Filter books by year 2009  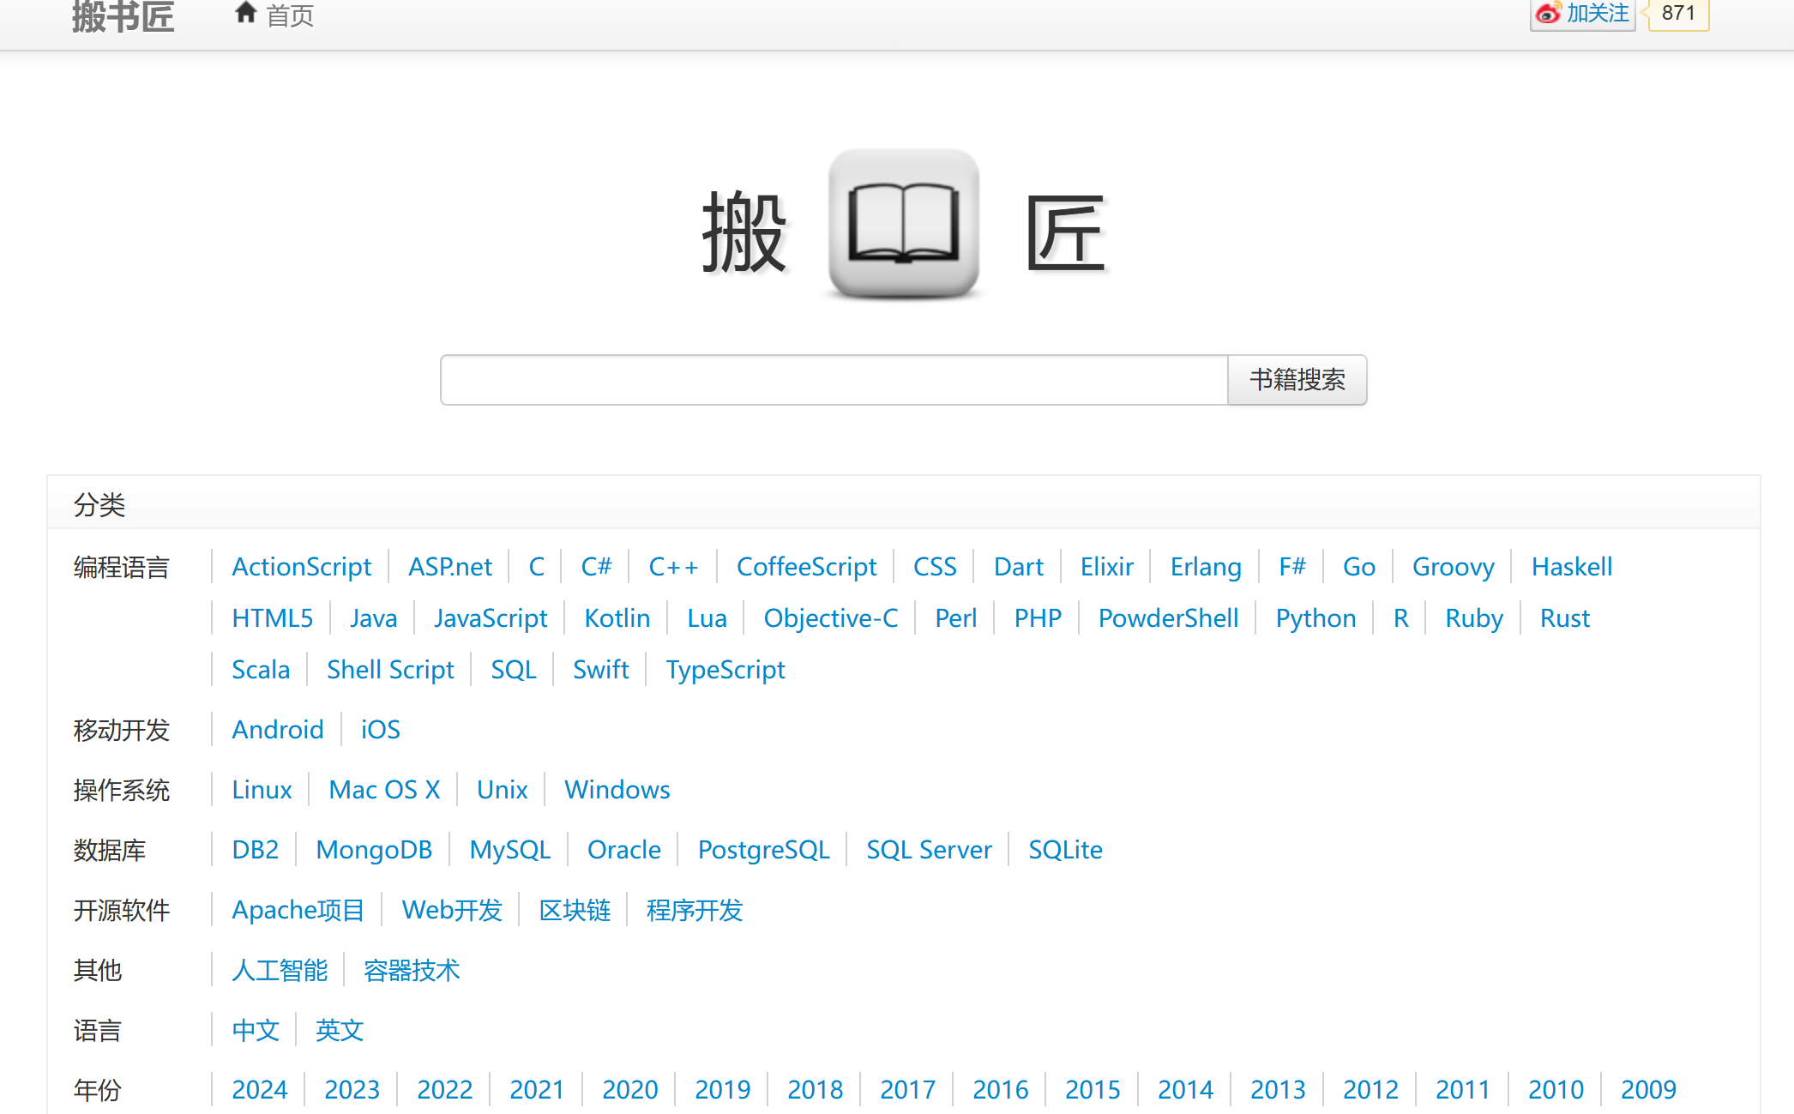point(1648,1090)
